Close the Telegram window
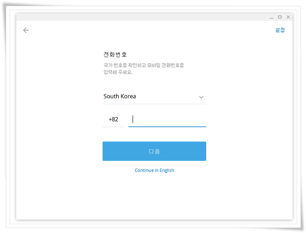Screen dimensions: 306x233 [x=288, y=17]
